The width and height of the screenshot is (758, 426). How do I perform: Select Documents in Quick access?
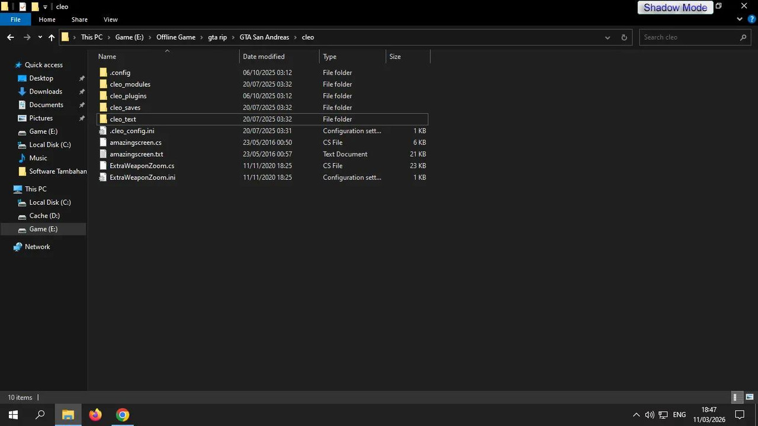pos(46,105)
